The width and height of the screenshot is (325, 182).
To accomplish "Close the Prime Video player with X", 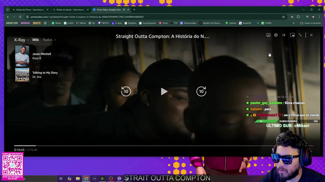I will pyautogui.click(x=311, y=35).
